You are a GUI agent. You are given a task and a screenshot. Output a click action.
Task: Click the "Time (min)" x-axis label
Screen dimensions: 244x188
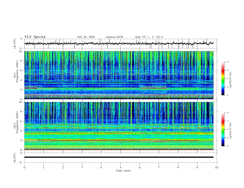123,170
